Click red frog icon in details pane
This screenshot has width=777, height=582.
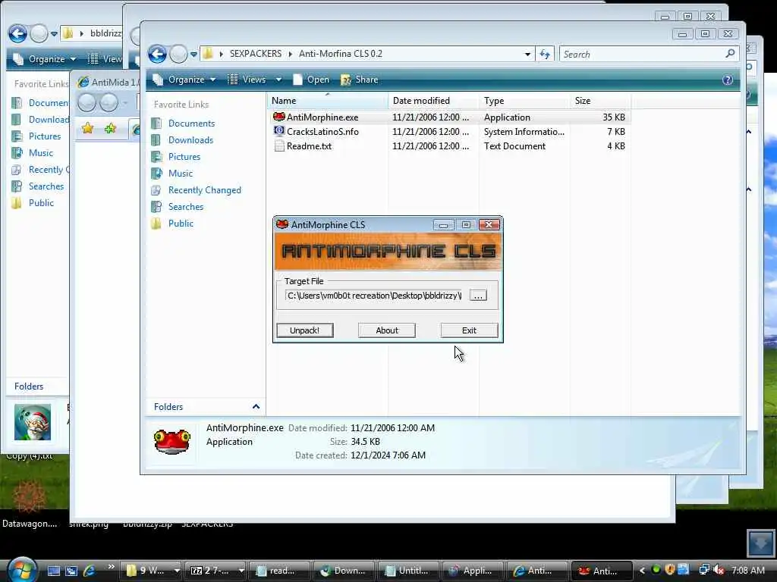(x=172, y=442)
